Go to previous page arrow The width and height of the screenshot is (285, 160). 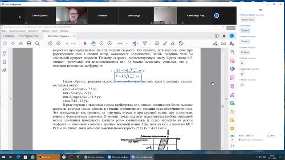50,44
